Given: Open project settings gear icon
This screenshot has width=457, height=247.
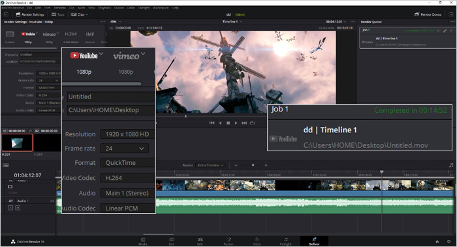Looking at the screenshot, I should [x=449, y=242].
